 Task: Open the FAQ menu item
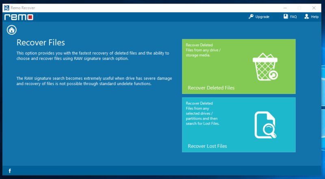(x=290, y=17)
